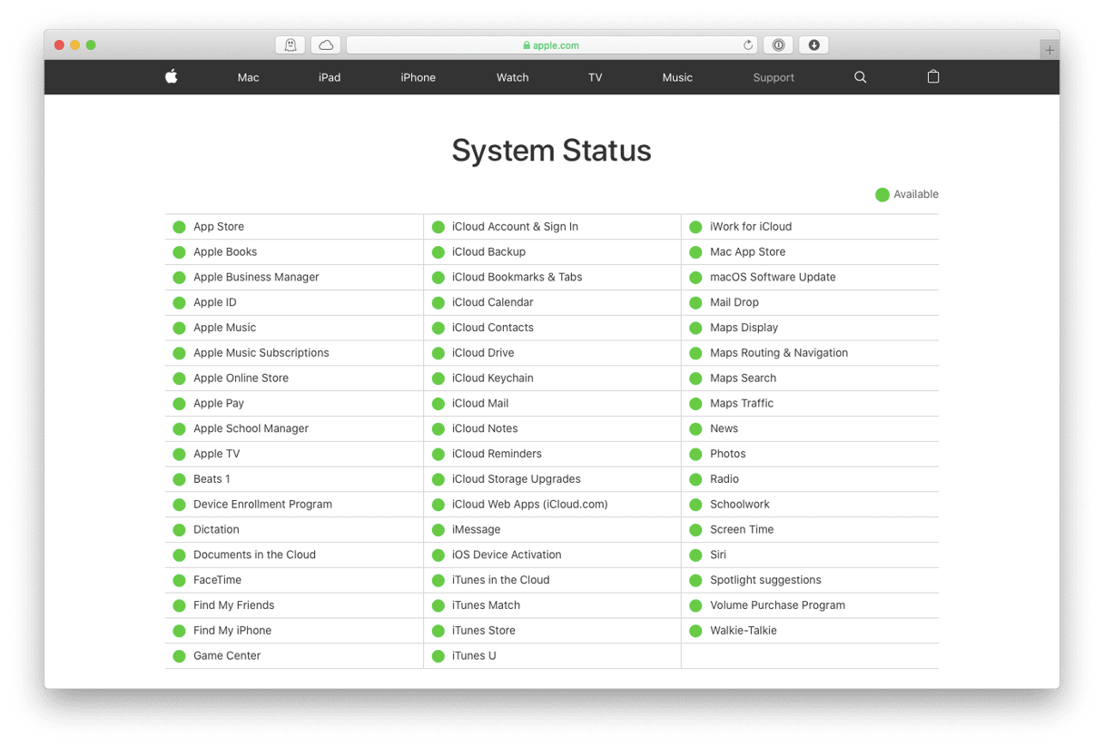Select iPhone in the navigation bar

click(x=418, y=78)
